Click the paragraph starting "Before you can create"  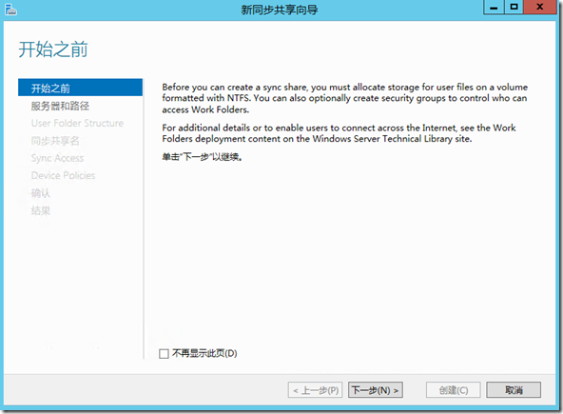(x=344, y=98)
